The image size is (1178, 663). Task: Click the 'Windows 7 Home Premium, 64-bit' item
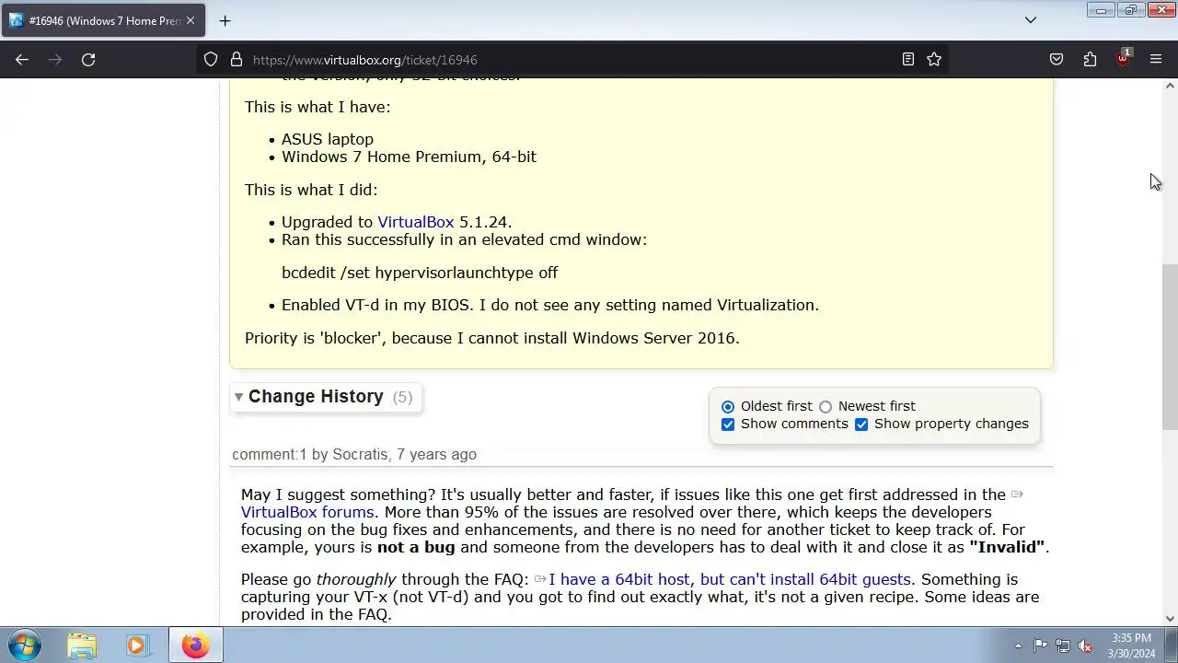(x=409, y=157)
